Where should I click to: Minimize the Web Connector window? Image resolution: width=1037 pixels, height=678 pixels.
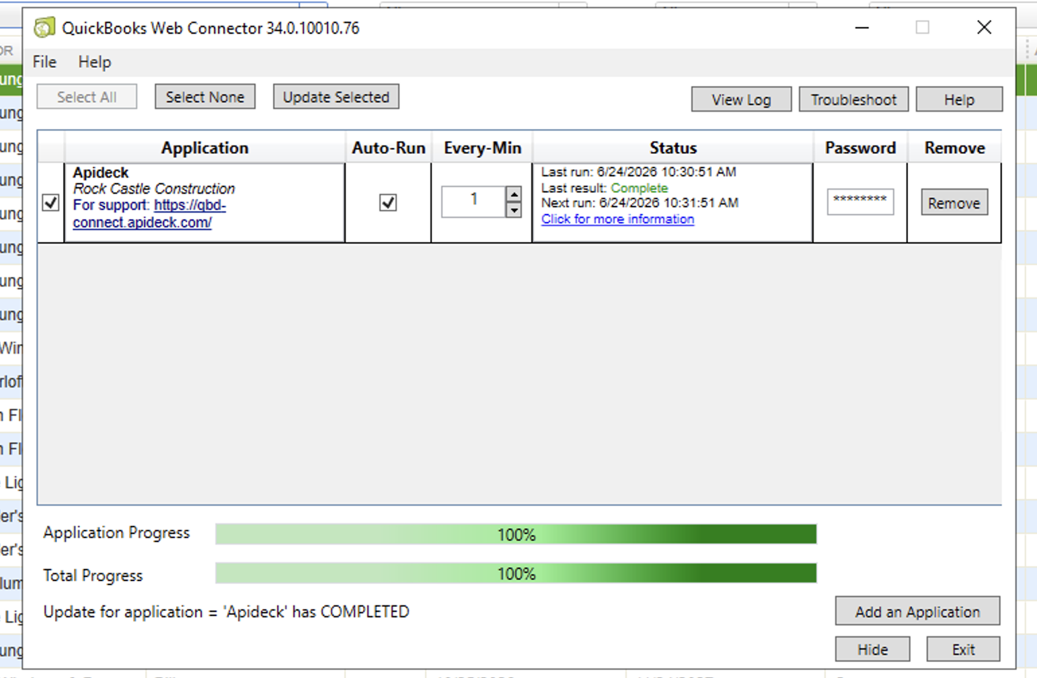[862, 28]
